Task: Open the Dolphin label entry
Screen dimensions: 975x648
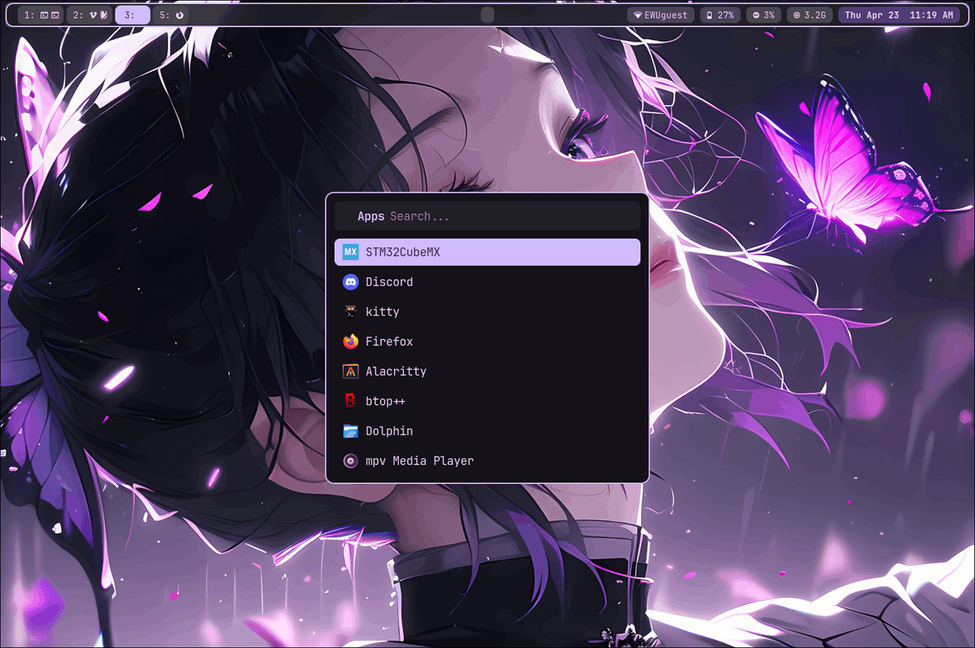Action: tap(389, 431)
